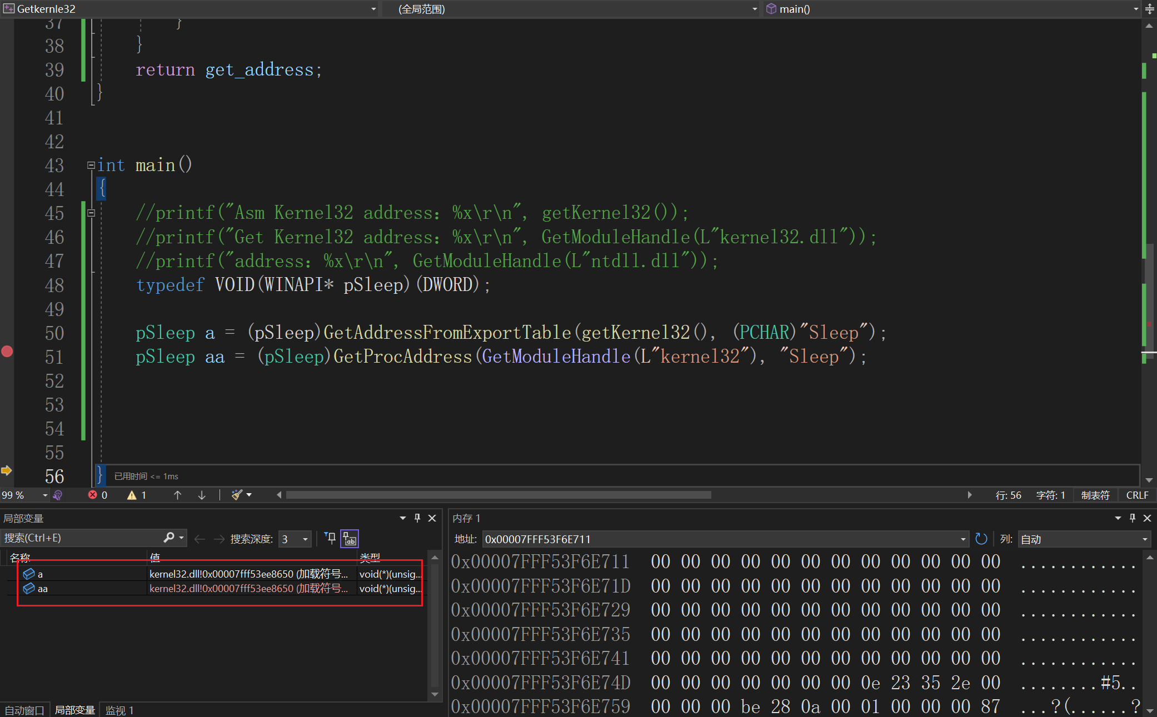The height and width of the screenshot is (717, 1157).
Task: Click the 字符: 1 column indicator
Action: point(1050,495)
